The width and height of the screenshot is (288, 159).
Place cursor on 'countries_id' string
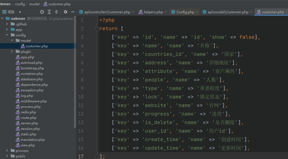163,54
